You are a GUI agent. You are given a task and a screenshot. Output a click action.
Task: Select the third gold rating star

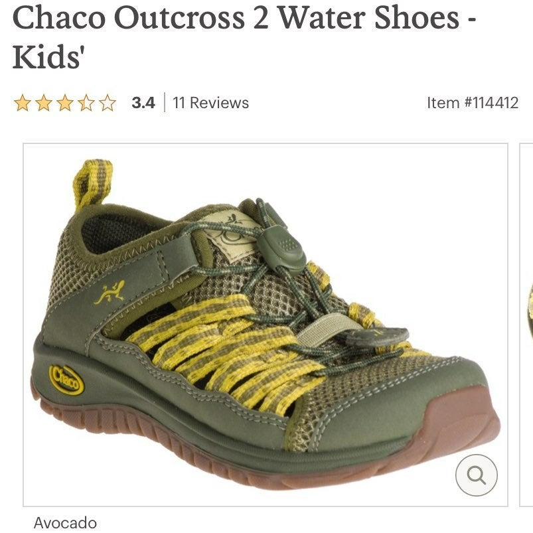pos(65,103)
